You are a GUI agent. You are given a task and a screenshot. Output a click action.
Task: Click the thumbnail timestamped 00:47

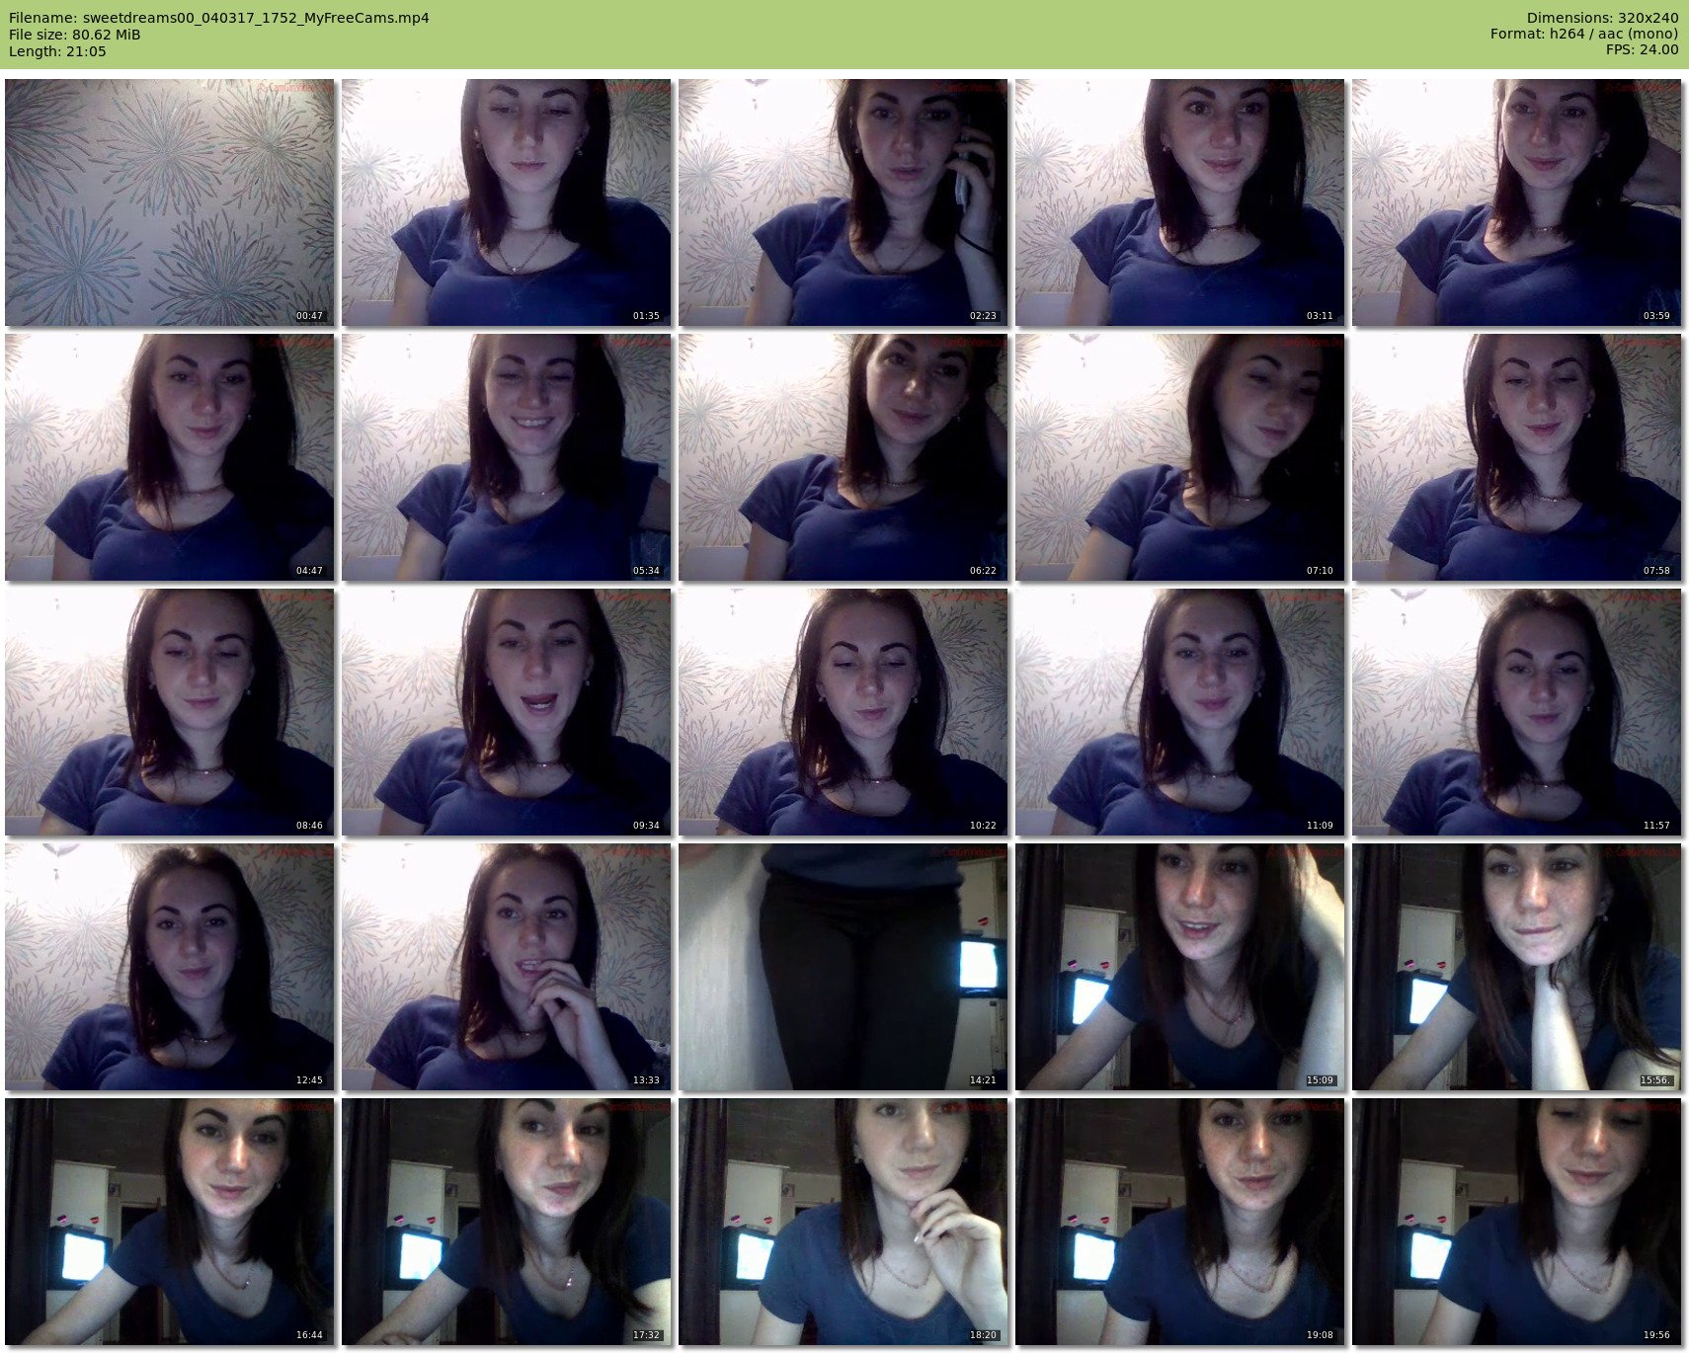(x=169, y=202)
